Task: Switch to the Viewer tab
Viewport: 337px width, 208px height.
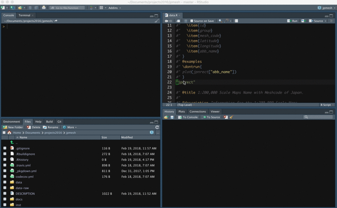Action: tap(215, 112)
